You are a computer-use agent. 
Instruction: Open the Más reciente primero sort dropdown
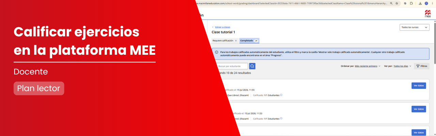coord(368,66)
